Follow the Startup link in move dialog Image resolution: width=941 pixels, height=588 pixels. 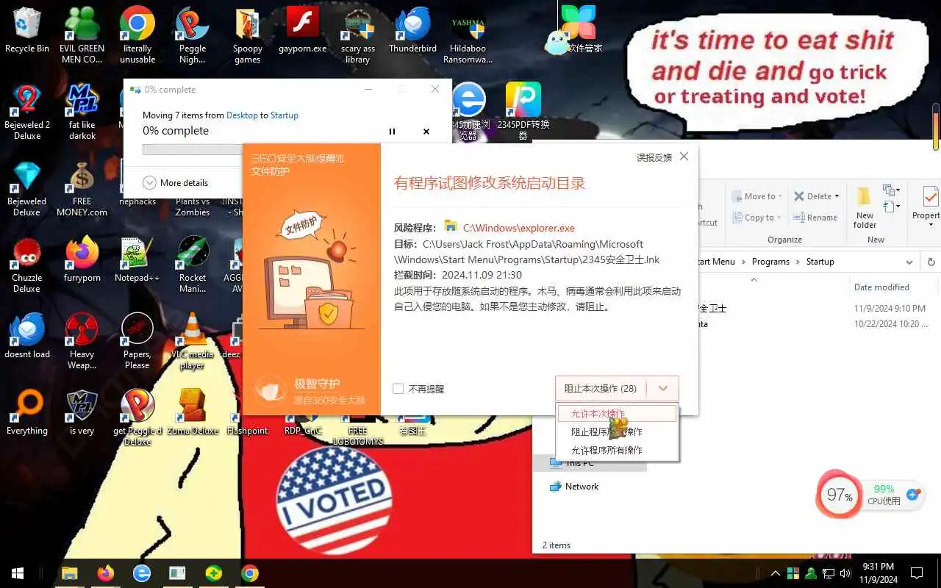(x=285, y=115)
